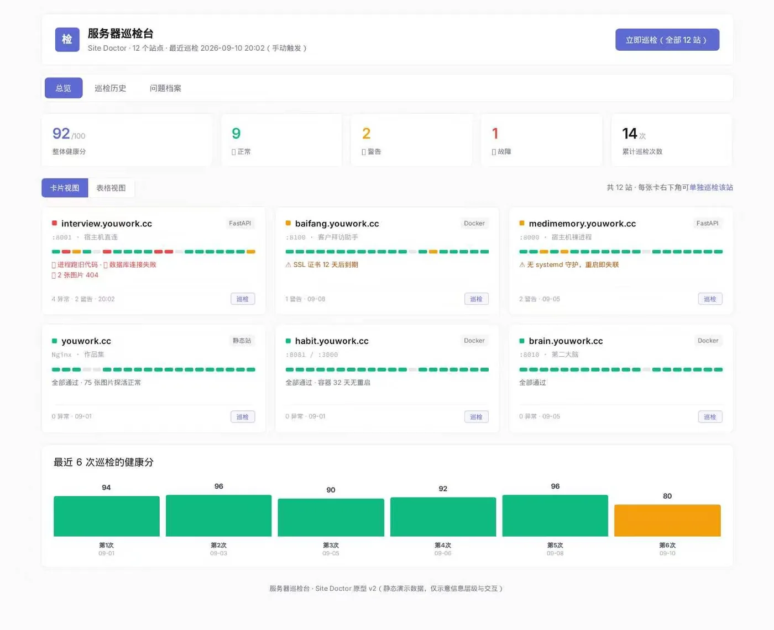Click 巡检 button on youwork.cc card
Viewport: 774px width, 630px height.
click(243, 416)
